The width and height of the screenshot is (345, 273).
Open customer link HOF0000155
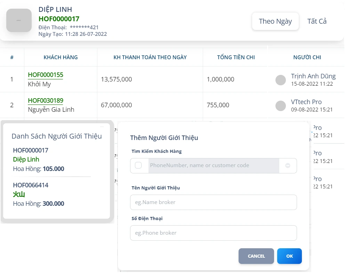click(46, 75)
